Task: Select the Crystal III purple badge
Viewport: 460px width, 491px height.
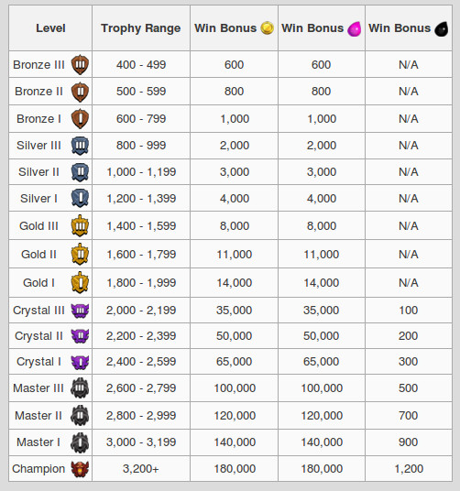Action: (80, 311)
